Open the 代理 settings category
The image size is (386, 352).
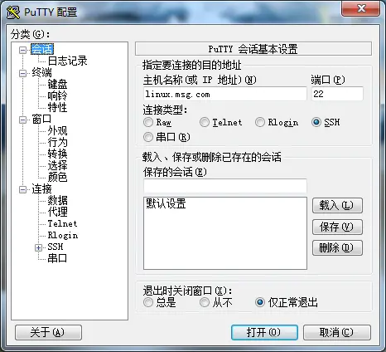(x=57, y=212)
